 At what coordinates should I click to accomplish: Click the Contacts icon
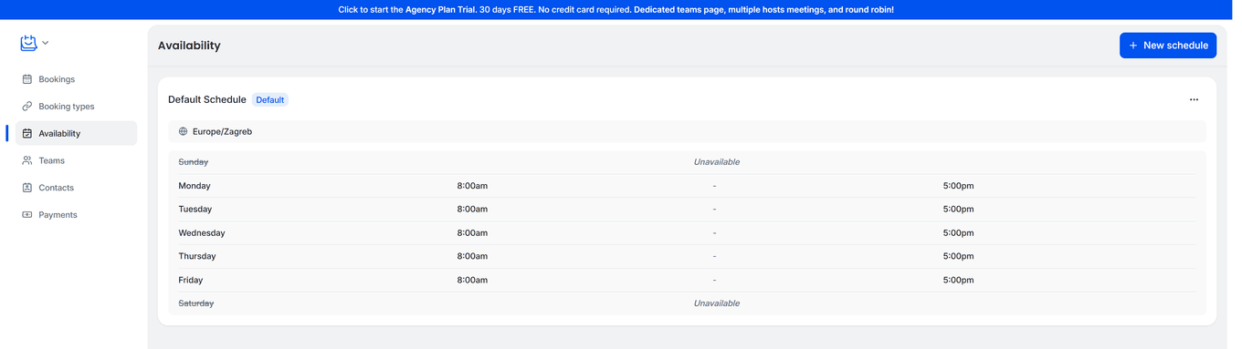coord(27,188)
